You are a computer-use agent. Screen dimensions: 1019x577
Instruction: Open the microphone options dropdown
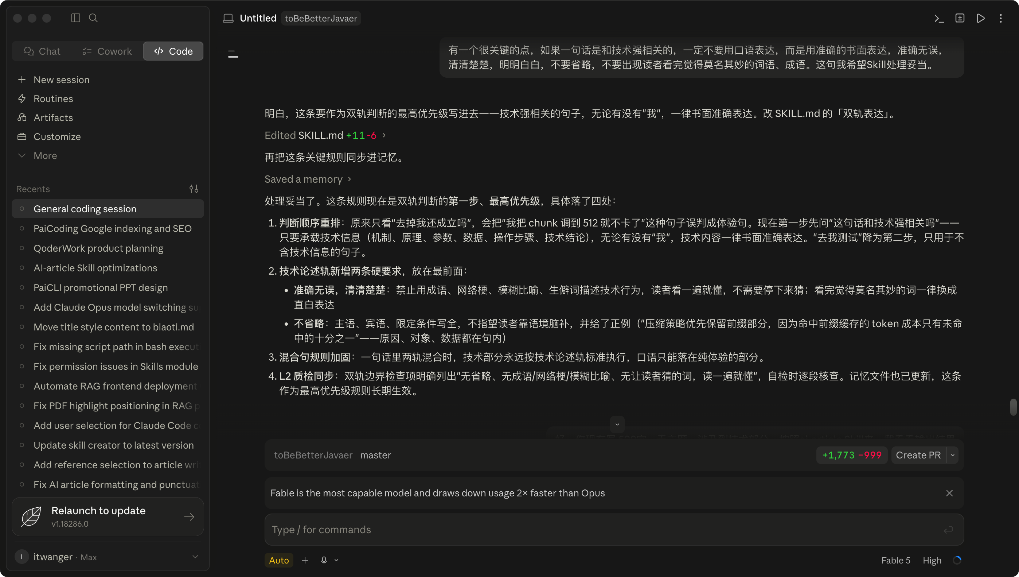[336, 560]
